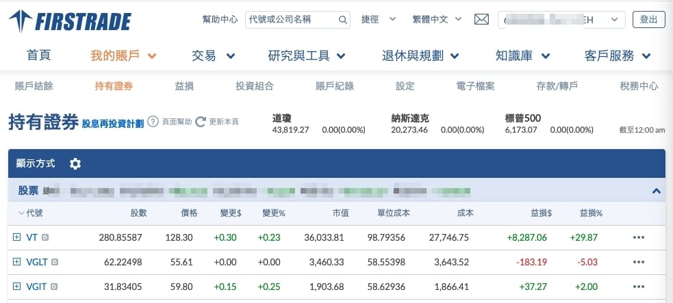Click the VGIT ticker link
This screenshot has height=303, width=673.
[x=36, y=287]
